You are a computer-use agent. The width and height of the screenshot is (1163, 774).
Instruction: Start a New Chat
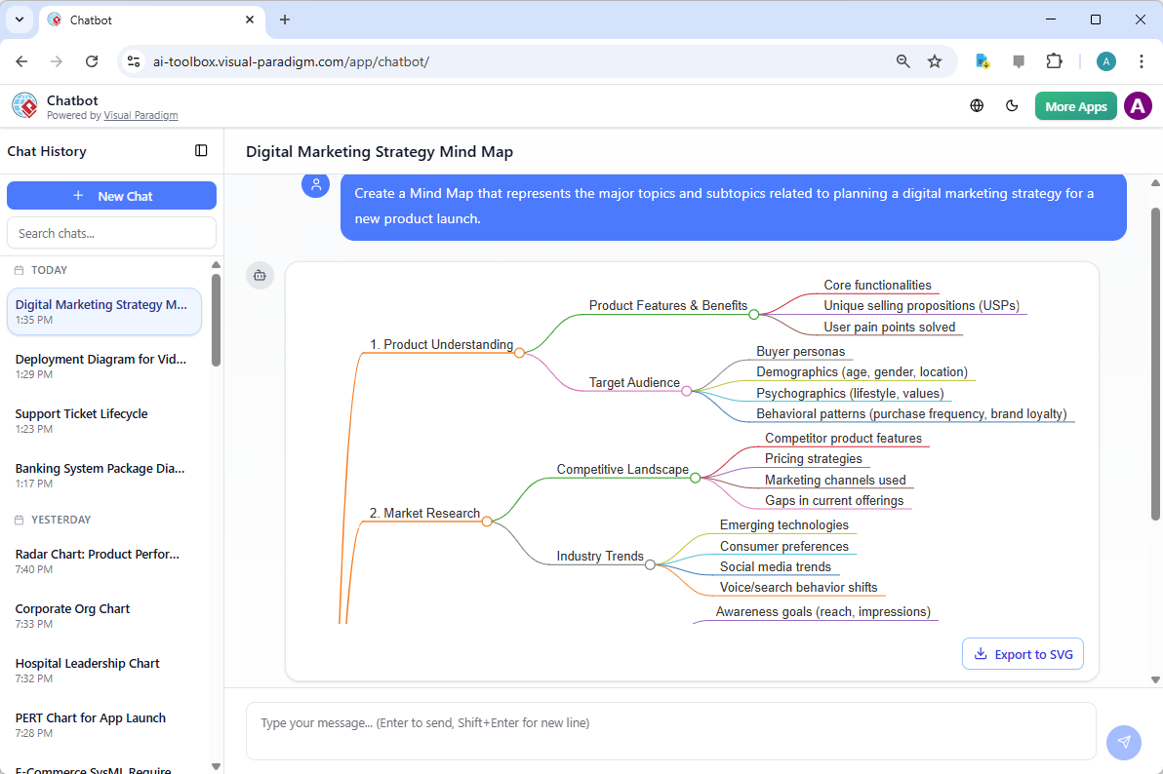point(111,195)
